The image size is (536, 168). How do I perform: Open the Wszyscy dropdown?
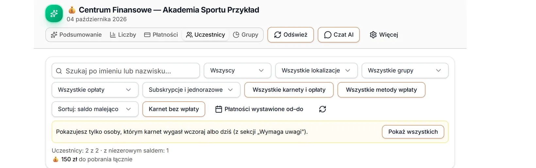click(x=238, y=71)
